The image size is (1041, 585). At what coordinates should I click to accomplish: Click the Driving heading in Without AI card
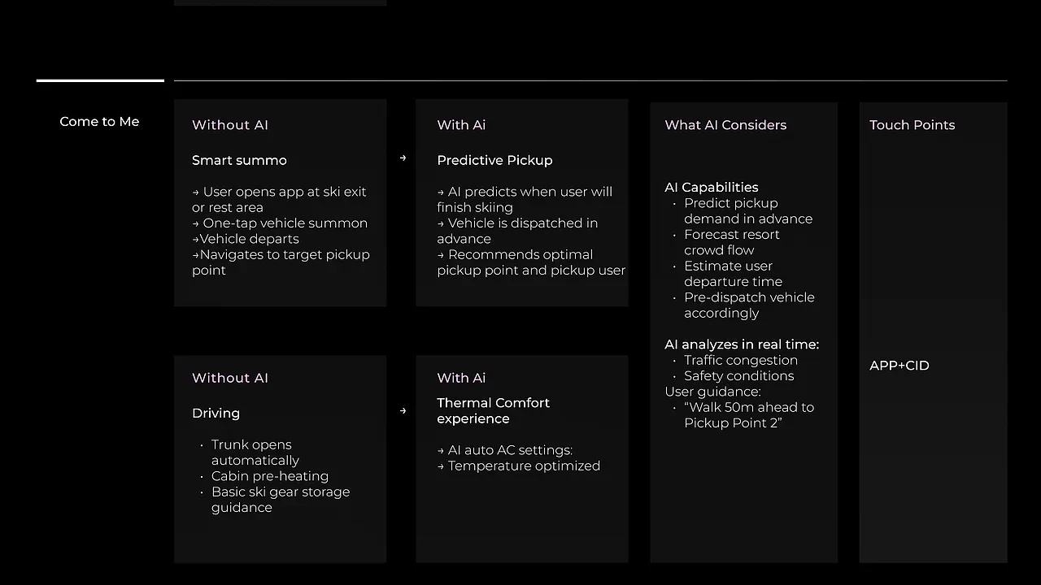(216, 414)
